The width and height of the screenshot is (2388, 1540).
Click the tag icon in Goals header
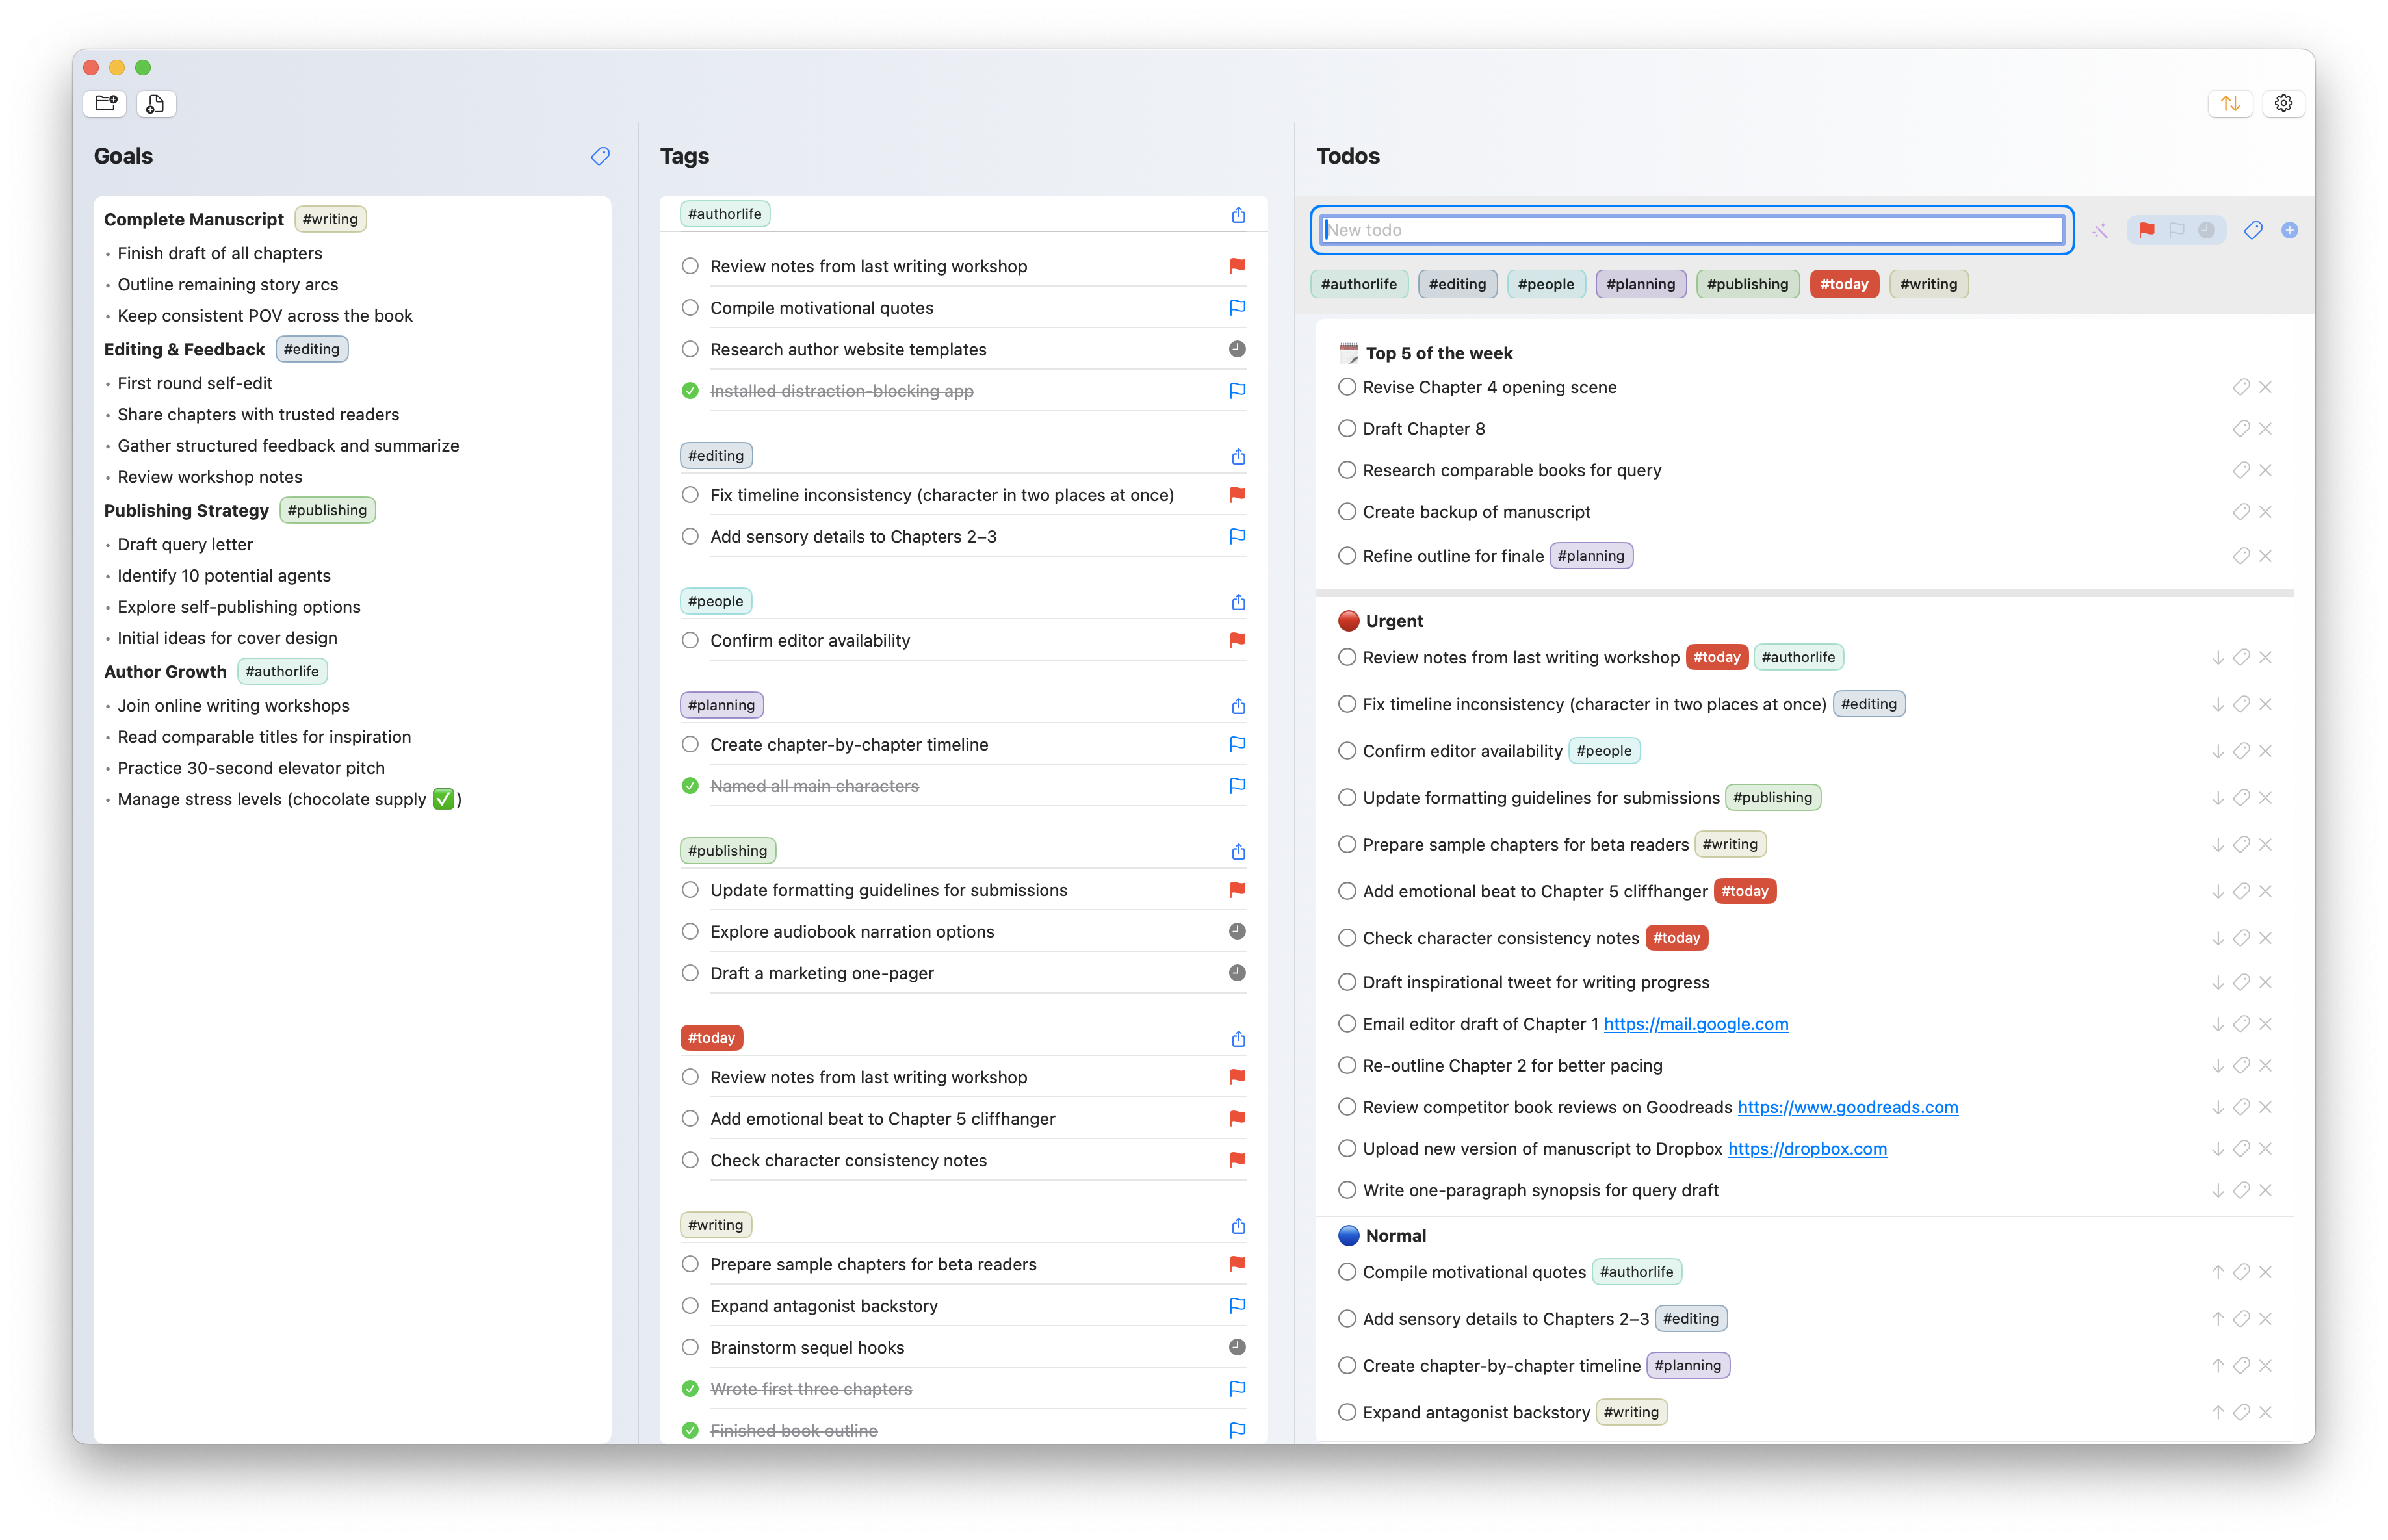click(600, 156)
